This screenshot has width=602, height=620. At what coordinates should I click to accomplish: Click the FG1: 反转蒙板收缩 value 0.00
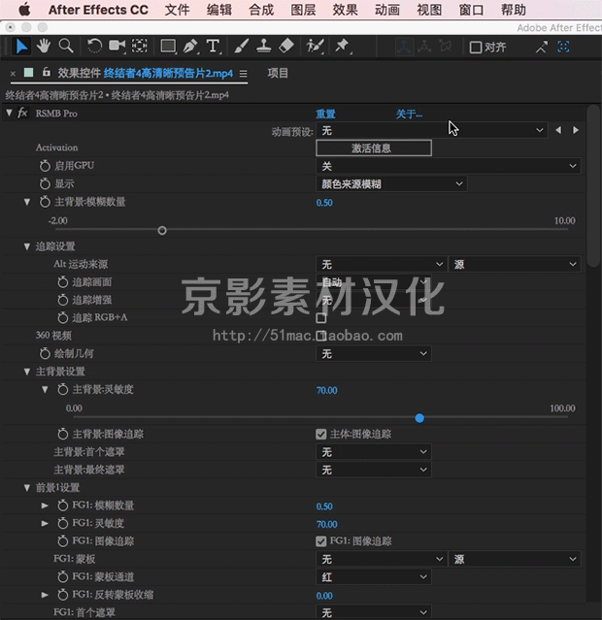click(x=324, y=596)
